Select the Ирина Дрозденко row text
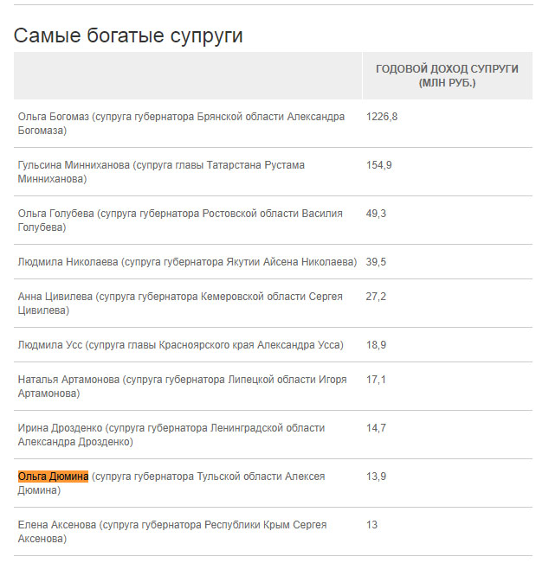 point(171,434)
